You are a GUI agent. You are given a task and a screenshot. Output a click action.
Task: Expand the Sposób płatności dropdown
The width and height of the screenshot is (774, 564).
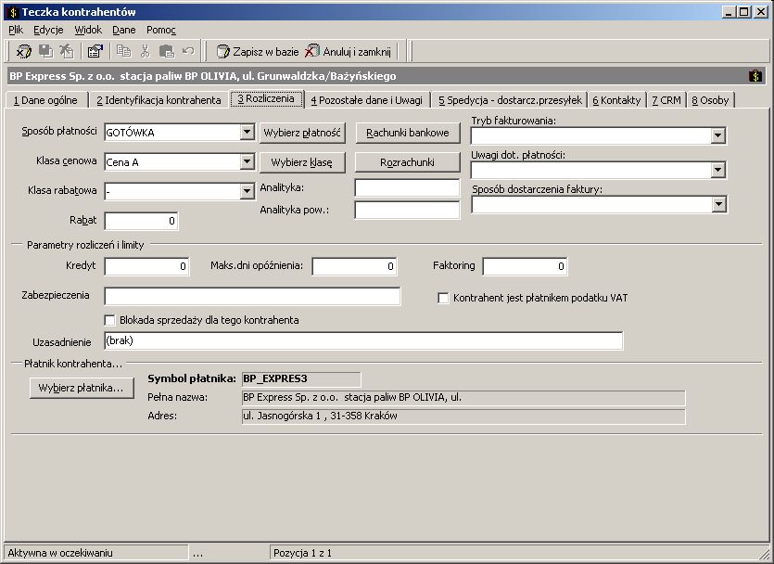pos(247,132)
